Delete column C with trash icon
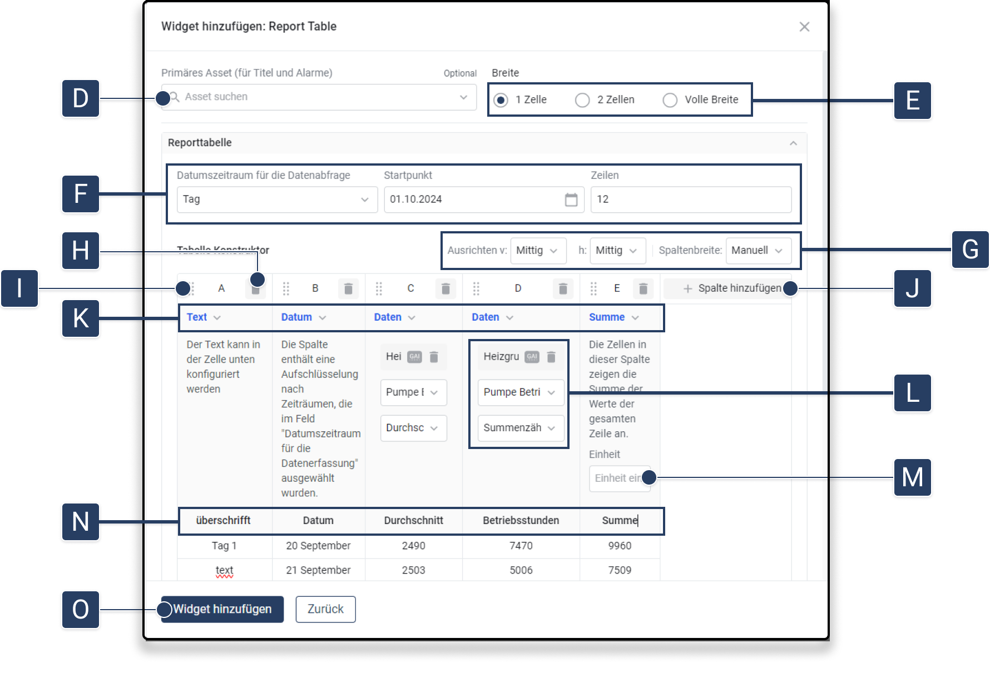 [445, 288]
